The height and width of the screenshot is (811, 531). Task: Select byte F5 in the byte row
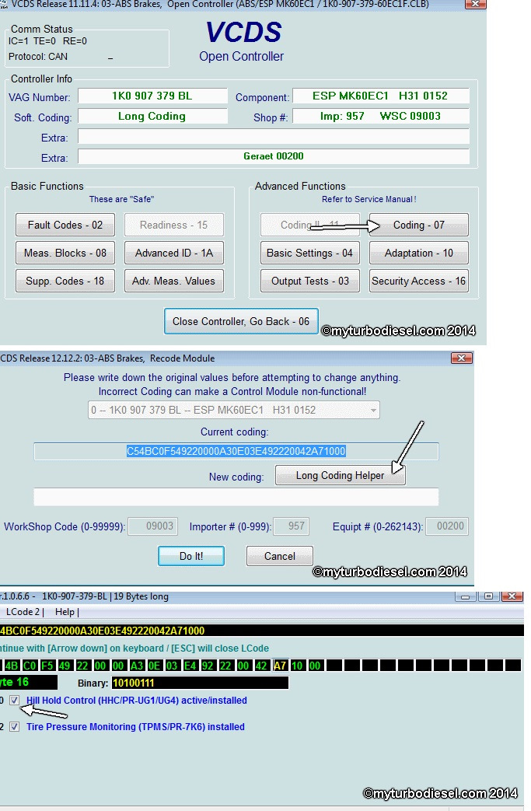[47, 665]
